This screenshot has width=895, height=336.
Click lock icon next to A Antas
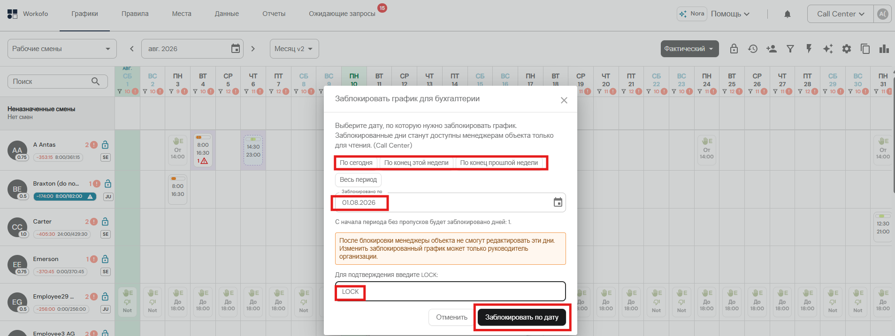pos(105,145)
